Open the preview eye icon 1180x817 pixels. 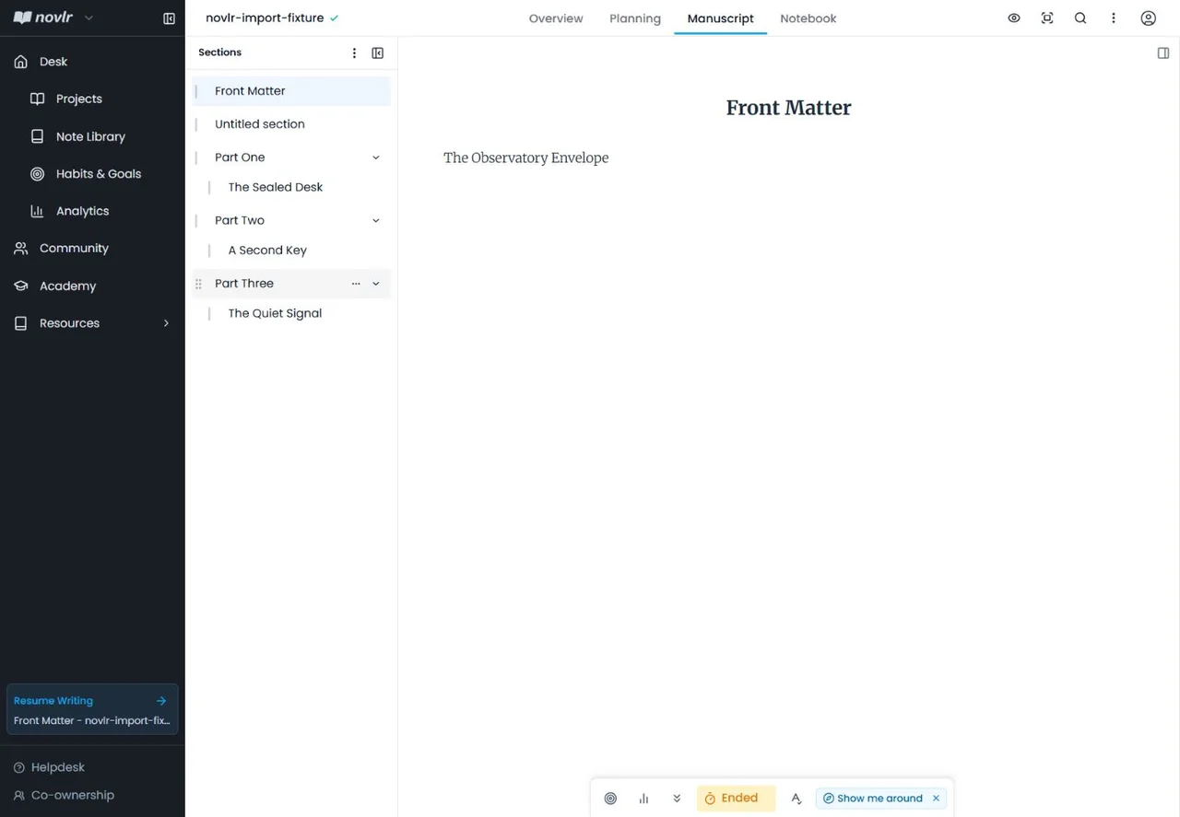point(1014,18)
